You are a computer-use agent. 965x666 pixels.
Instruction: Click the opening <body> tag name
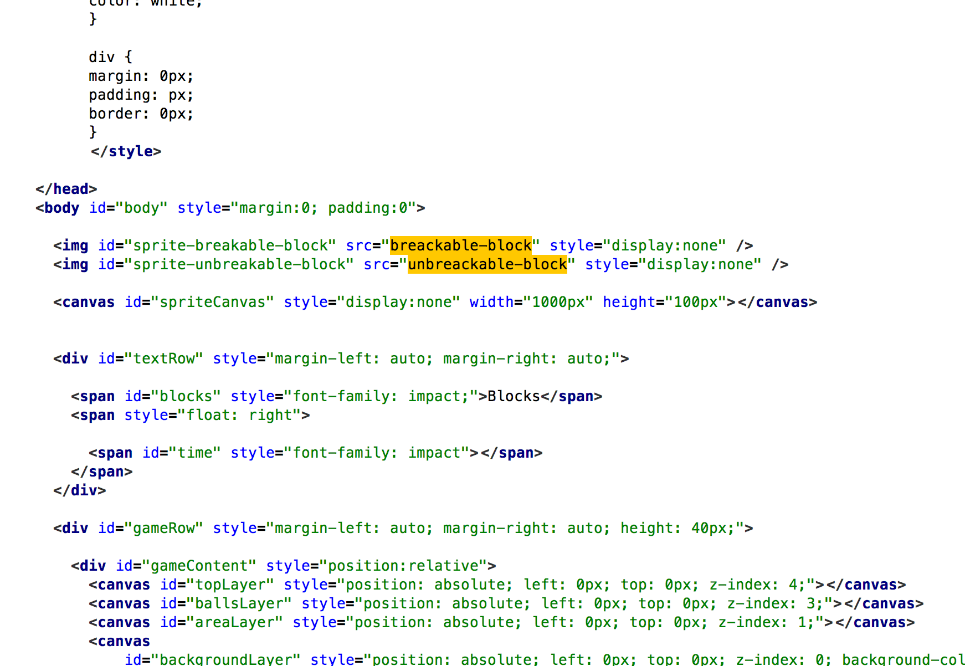coord(61,208)
